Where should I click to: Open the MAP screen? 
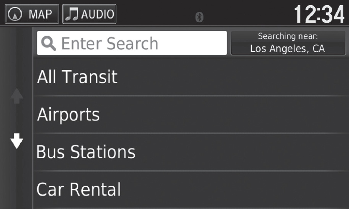[x=32, y=14]
